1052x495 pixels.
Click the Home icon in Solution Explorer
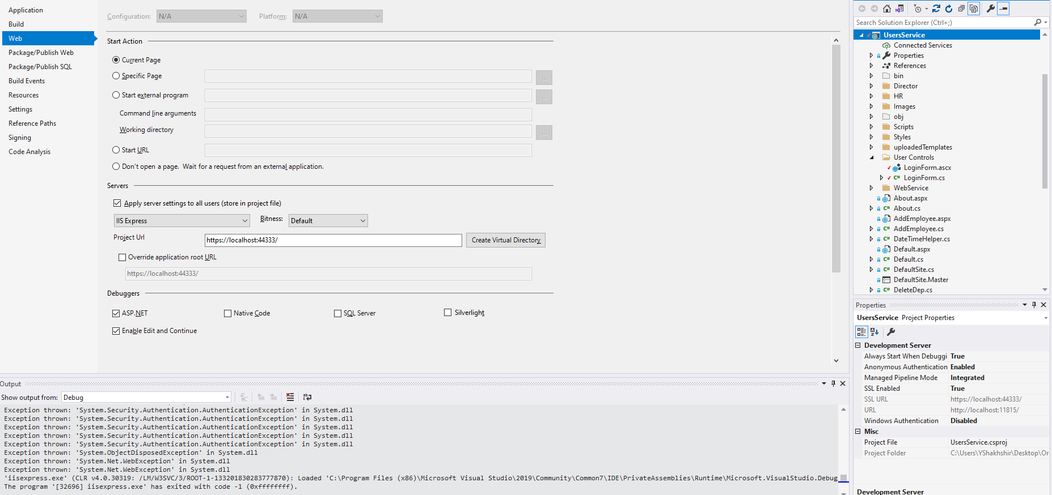tap(887, 8)
